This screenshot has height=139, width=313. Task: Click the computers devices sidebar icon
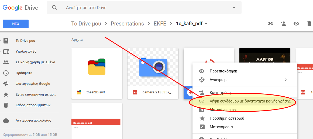point(6,52)
